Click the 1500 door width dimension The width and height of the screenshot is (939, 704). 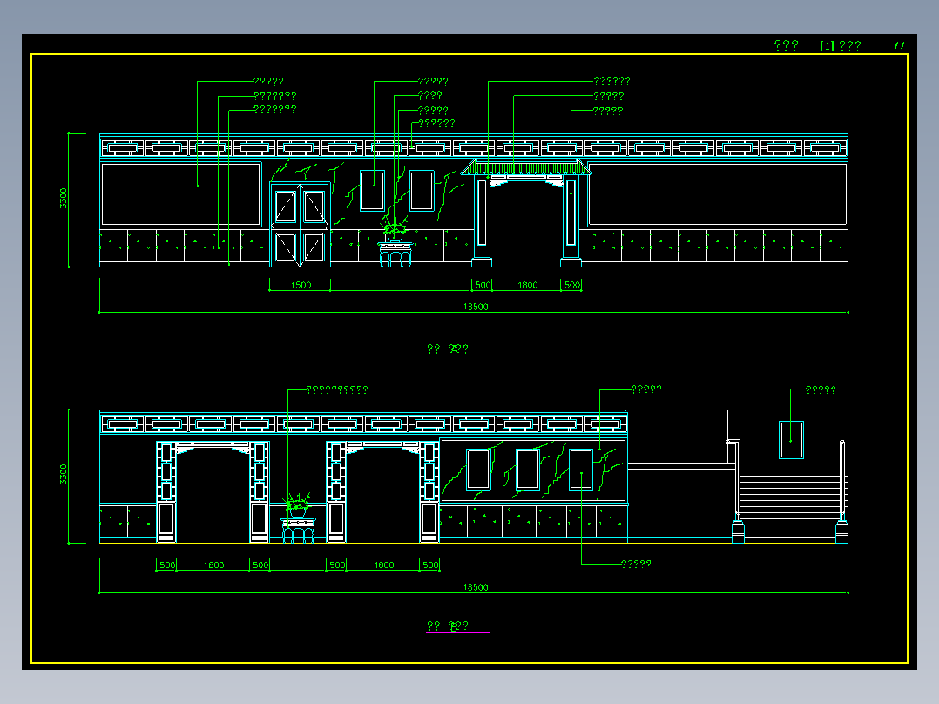[x=301, y=285]
